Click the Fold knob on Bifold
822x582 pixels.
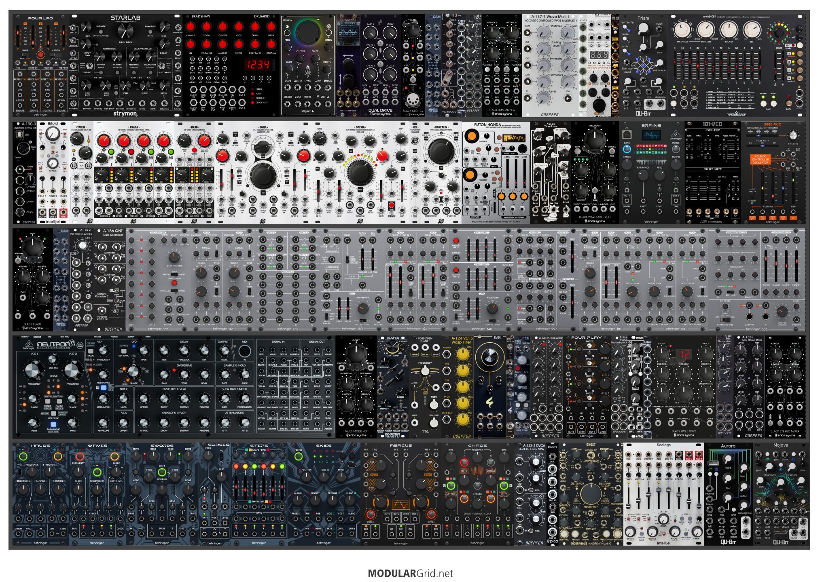pyautogui.click(x=52, y=133)
